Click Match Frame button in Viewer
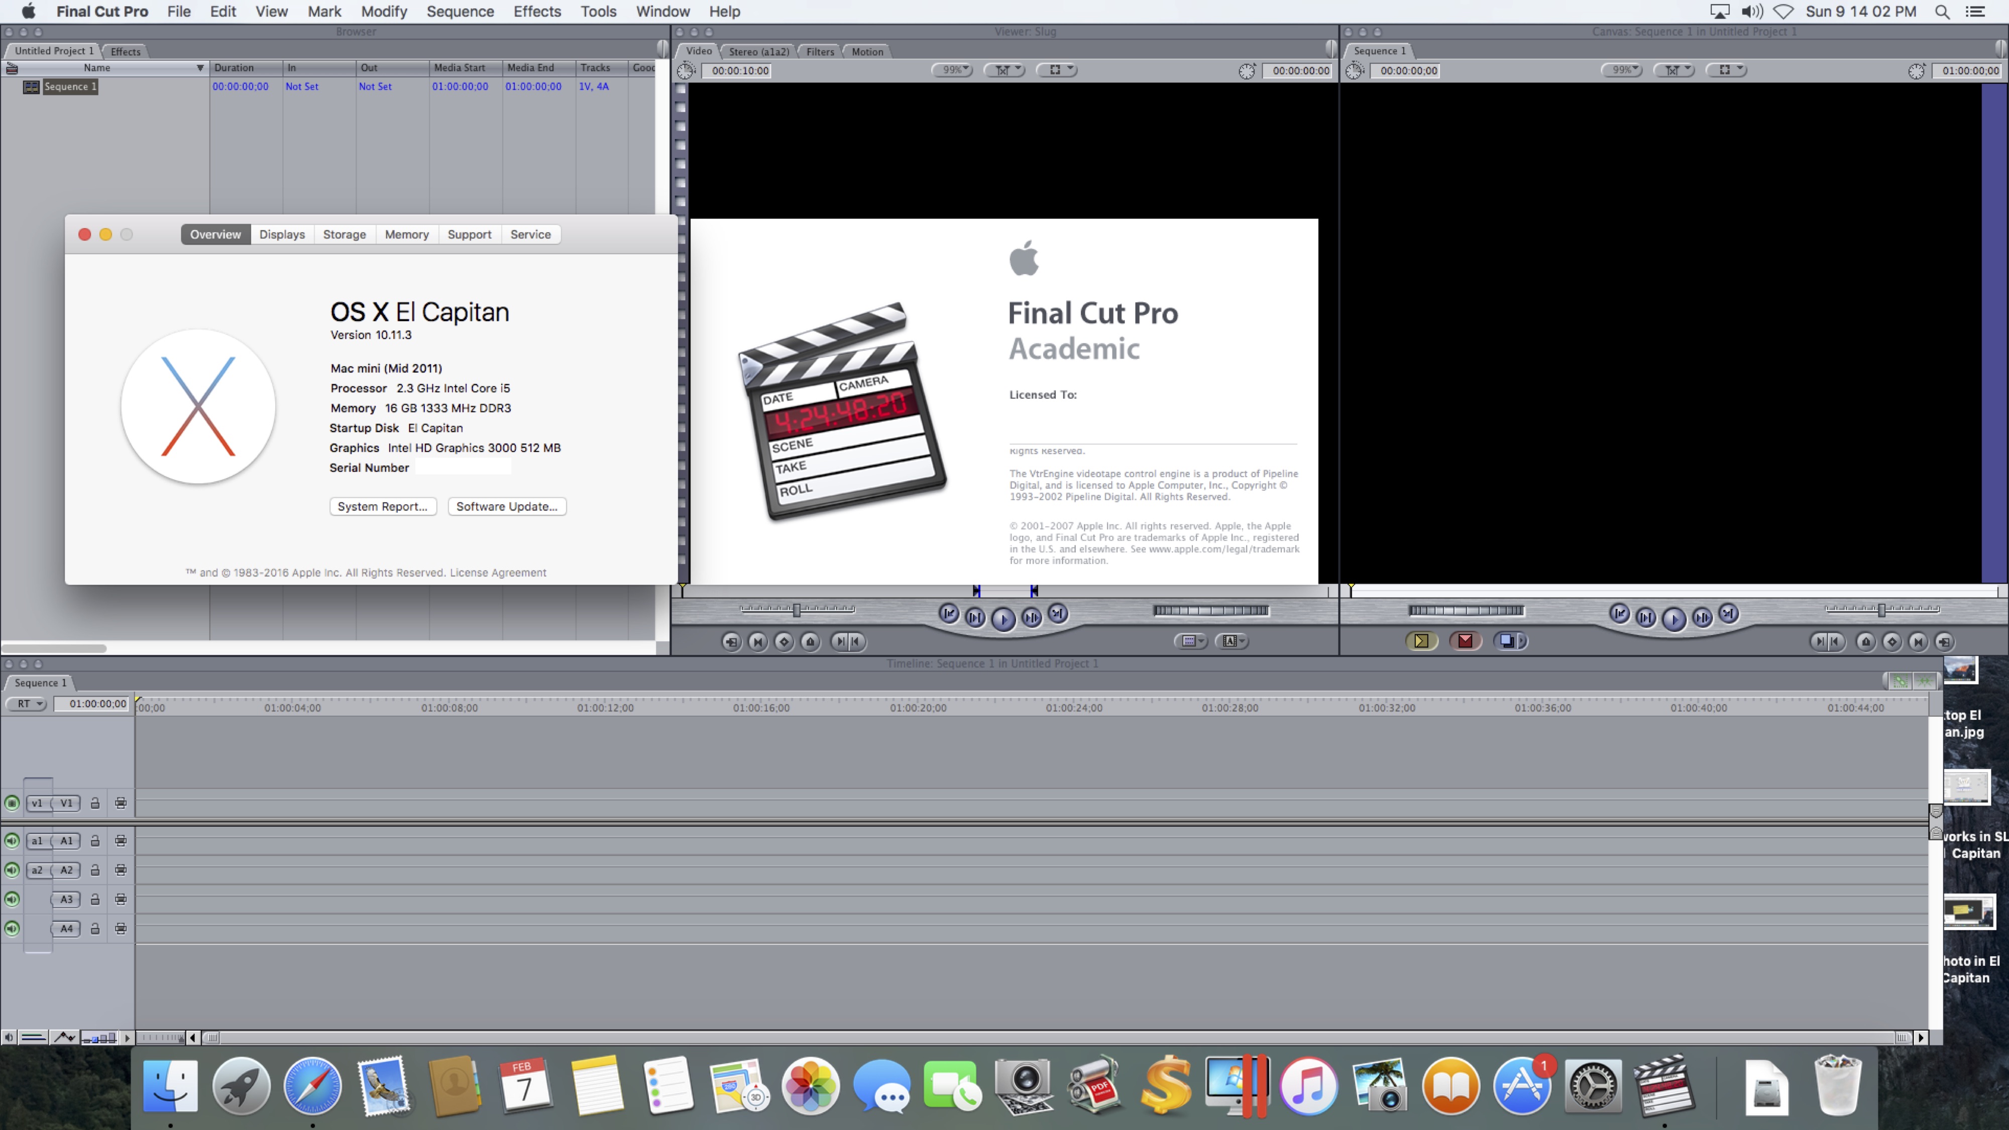This screenshot has width=2009, height=1130. (731, 641)
